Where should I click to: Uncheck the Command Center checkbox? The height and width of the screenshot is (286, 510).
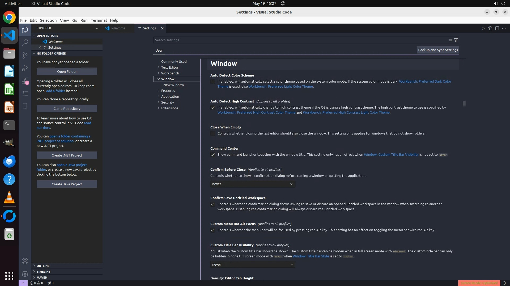point(213,155)
